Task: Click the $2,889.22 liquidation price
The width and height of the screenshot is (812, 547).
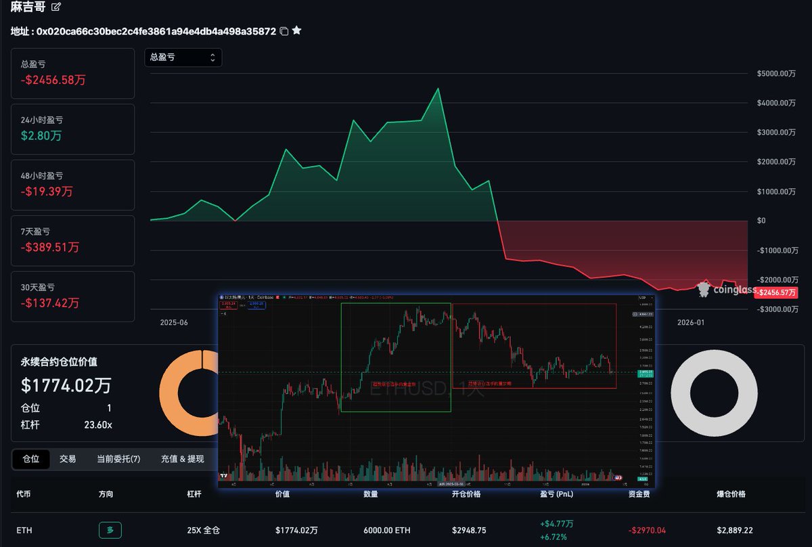Action: tap(736, 530)
